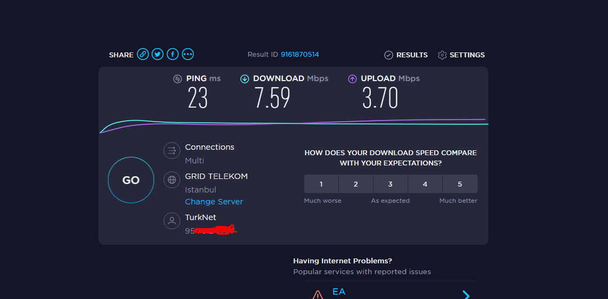Select rating 4 for download speed
The height and width of the screenshot is (299, 608).
click(x=425, y=184)
